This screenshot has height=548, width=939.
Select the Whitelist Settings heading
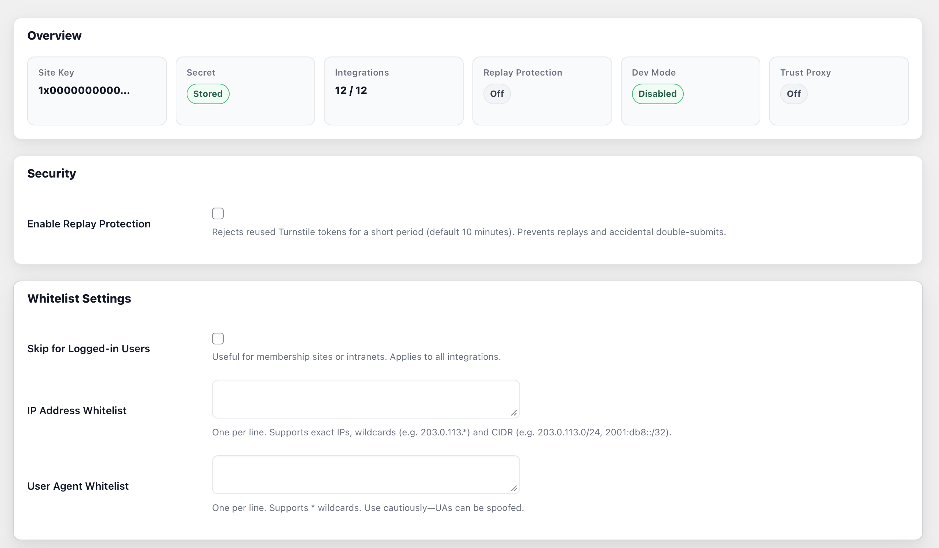pyautogui.click(x=78, y=298)
